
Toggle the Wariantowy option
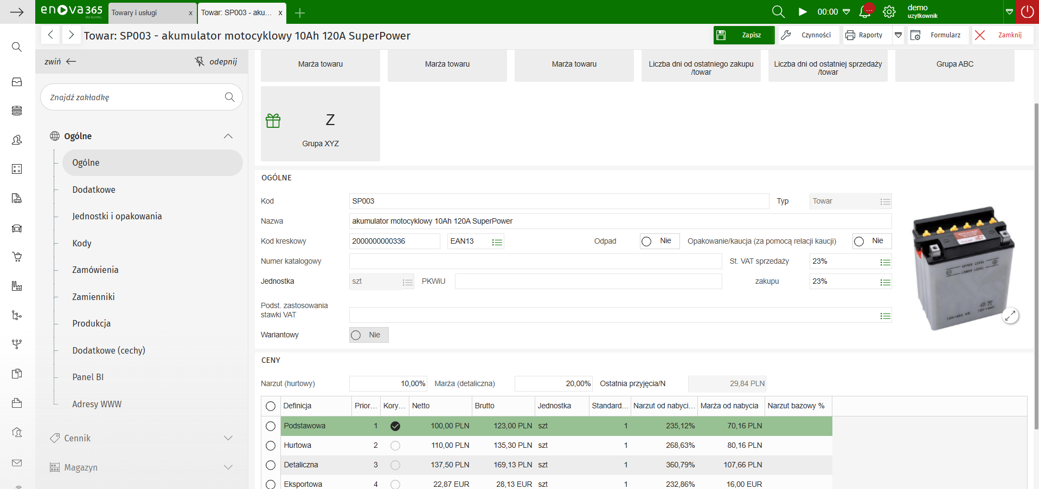[356, 335]
